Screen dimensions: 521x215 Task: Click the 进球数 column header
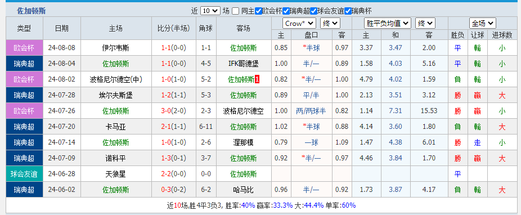502,35
